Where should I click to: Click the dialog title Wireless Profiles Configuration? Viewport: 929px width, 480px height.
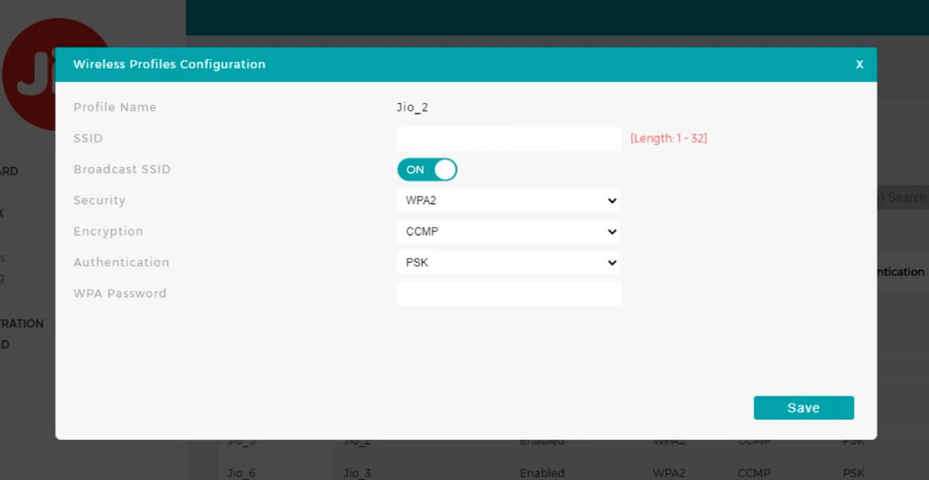click(169, 65)
